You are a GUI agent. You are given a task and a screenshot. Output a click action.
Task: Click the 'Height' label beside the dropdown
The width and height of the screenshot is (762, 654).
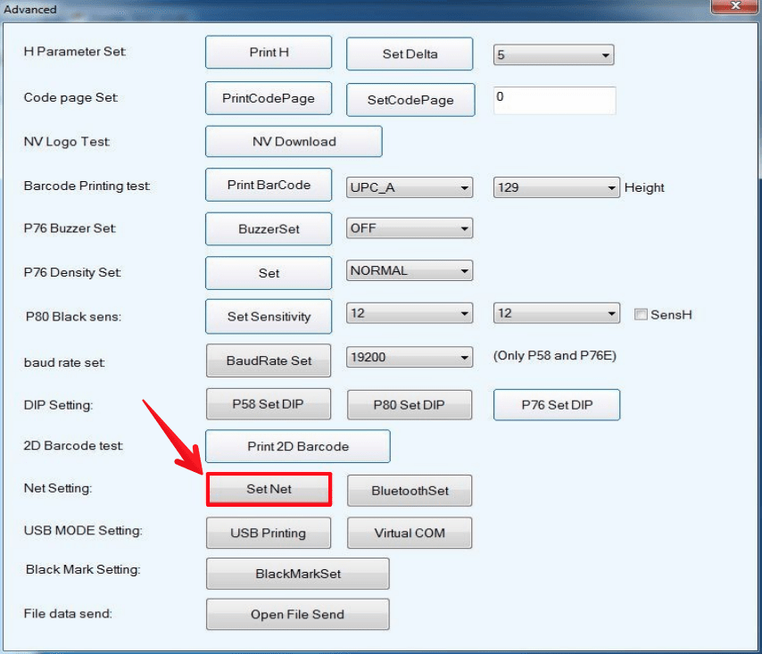pyautogui.click(x=644, y=187)
